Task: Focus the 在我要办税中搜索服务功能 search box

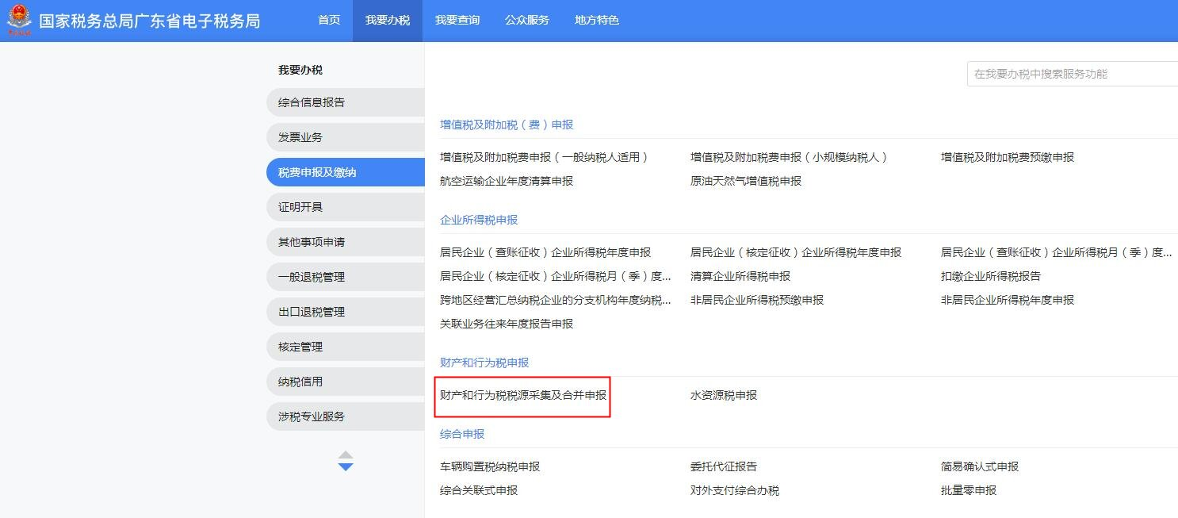Action: click(x=1073, y=74)
